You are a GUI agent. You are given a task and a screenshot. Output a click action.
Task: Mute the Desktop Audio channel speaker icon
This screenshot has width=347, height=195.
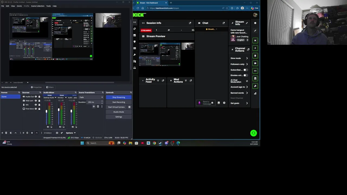pyautogui.click(x=48, y=127)
